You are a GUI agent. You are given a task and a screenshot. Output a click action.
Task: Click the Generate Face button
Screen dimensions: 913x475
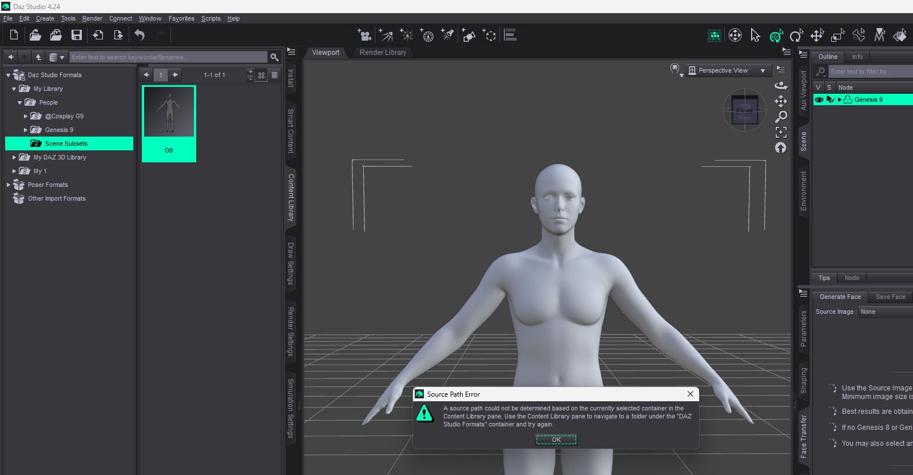pyautogui.click(x=840, y=297)
